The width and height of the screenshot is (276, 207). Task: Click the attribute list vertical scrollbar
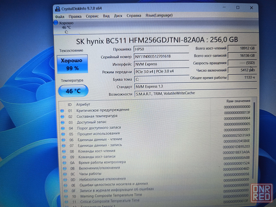click(x=253, y=141)
